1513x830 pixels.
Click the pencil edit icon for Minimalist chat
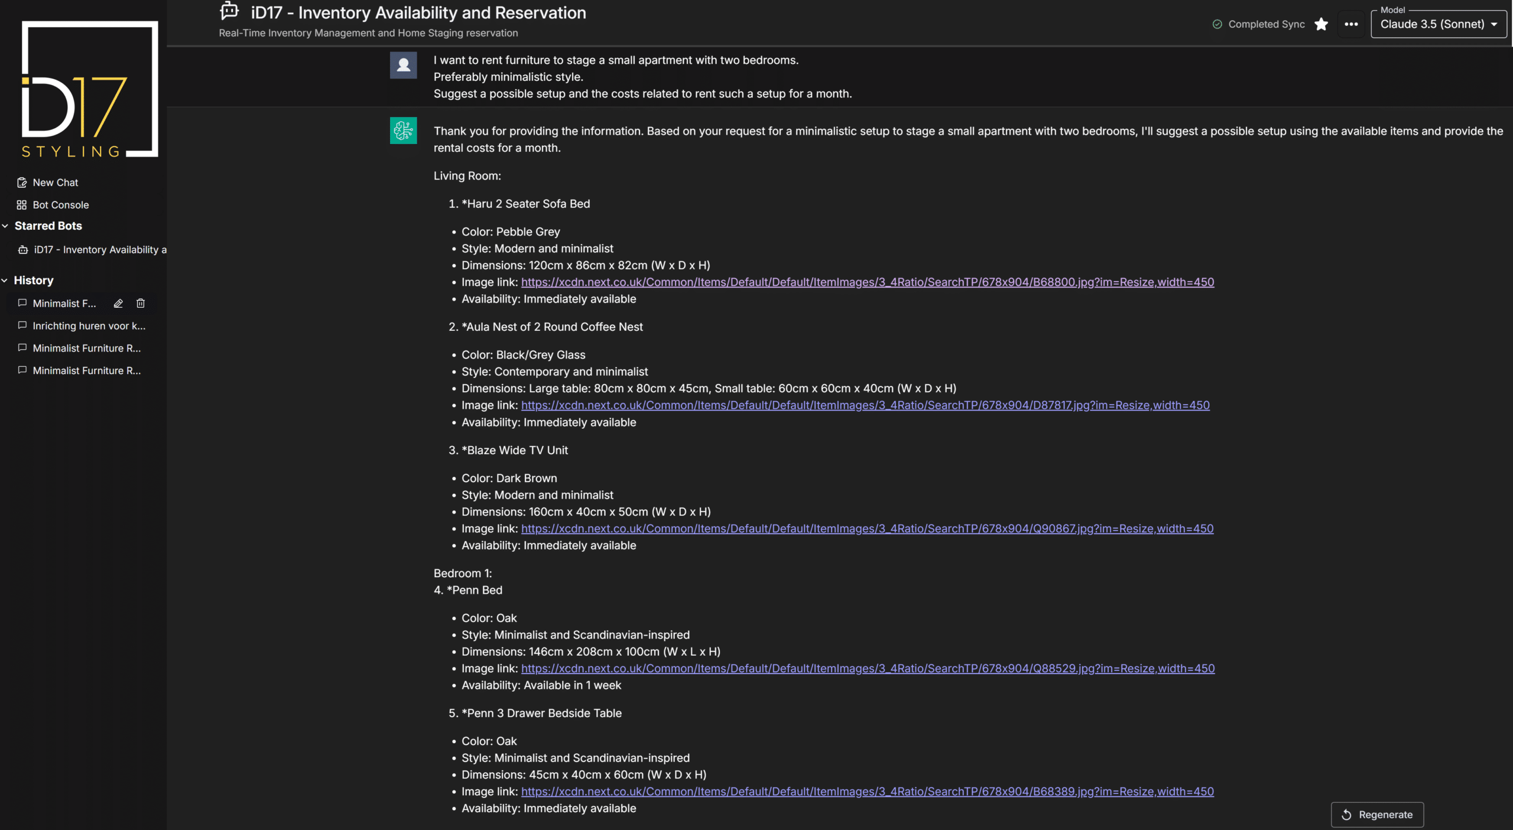pyautogui.click(x=118, y=303)
